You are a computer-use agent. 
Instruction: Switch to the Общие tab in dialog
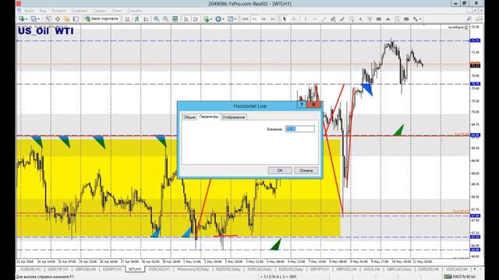pos(189,117)
